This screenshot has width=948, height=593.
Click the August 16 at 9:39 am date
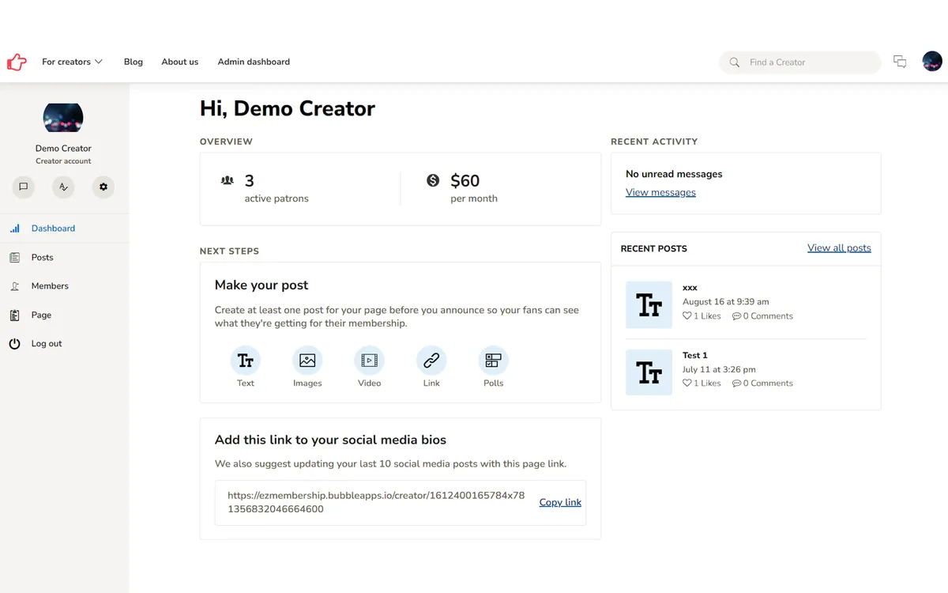click(725, 301)
